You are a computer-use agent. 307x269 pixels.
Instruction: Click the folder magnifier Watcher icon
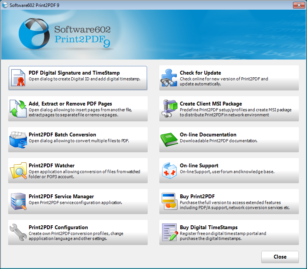[18, 171]
